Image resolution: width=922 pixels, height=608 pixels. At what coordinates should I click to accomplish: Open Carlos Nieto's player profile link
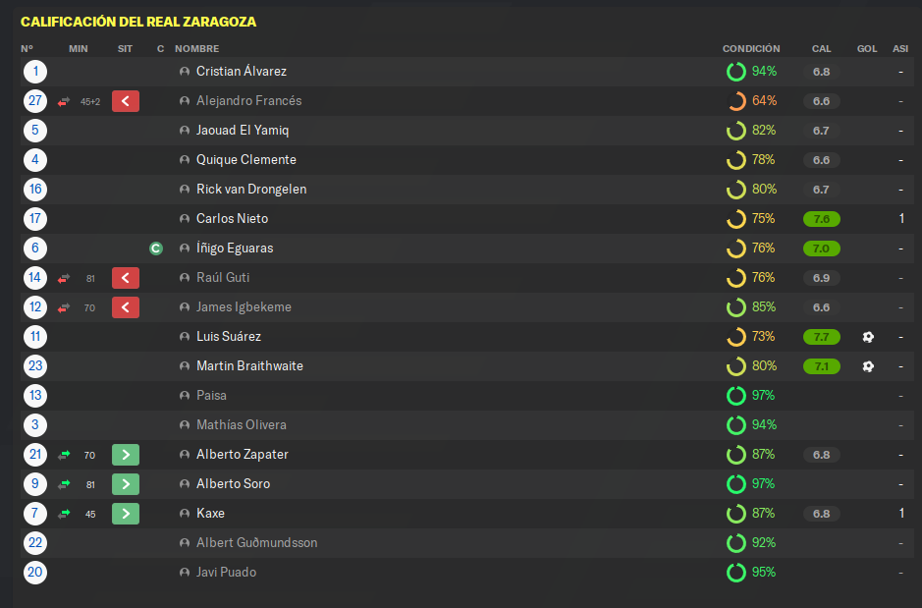pyautogui.click(x=233, y=219)
